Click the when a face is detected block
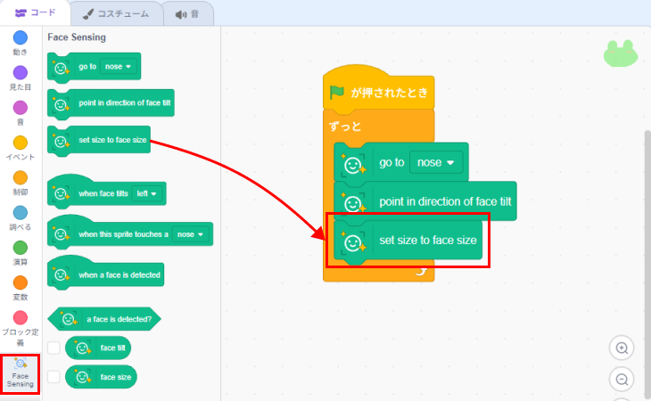The height and width of the screenshot is (401, 651). click(x=107, y=274)
